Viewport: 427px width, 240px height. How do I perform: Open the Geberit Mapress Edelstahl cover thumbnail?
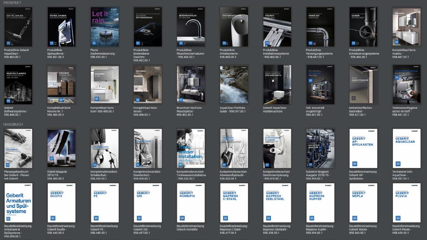click(x=277, y=203)
